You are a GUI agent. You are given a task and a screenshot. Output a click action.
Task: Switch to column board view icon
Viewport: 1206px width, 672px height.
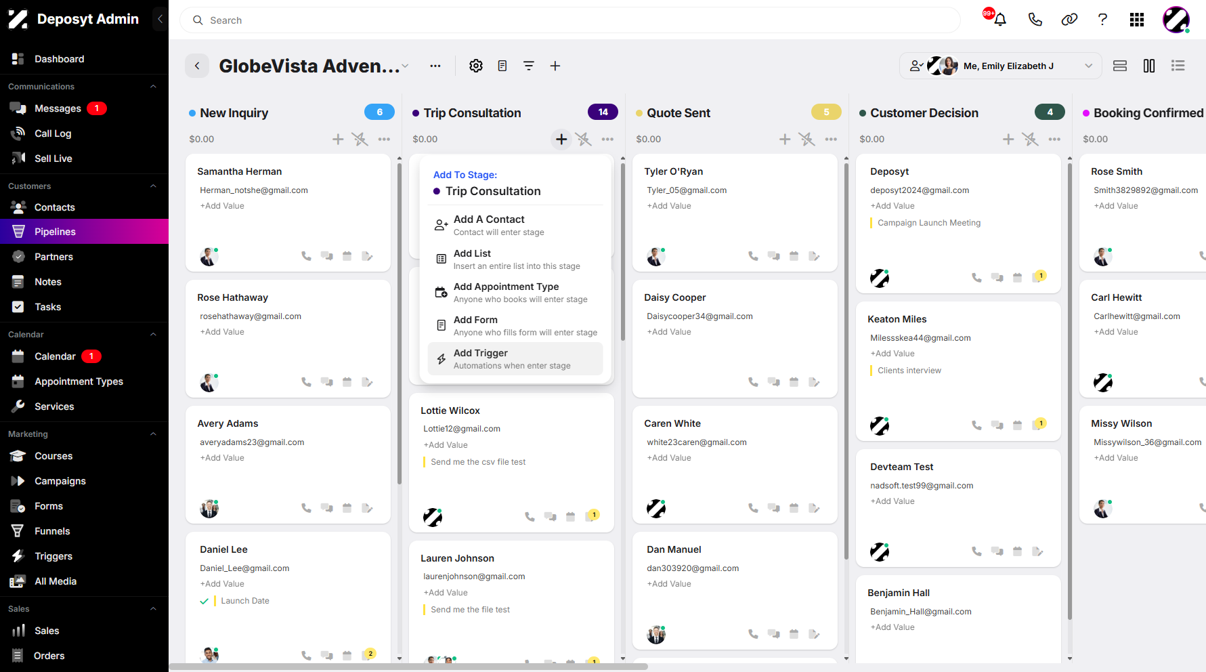coord(1149,66)
